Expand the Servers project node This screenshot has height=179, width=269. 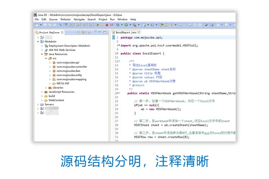(38, 104)
